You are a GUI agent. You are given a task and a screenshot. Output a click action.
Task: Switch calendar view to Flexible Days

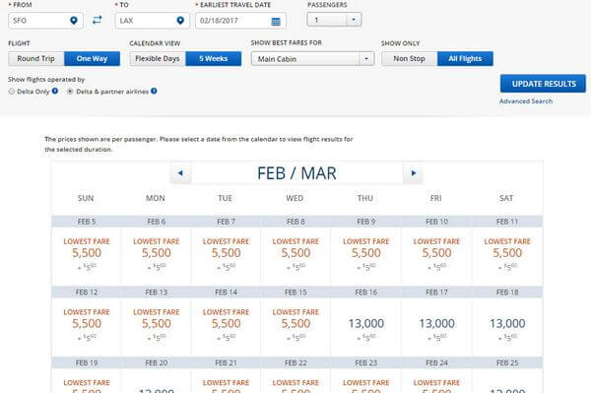[158, 59]
